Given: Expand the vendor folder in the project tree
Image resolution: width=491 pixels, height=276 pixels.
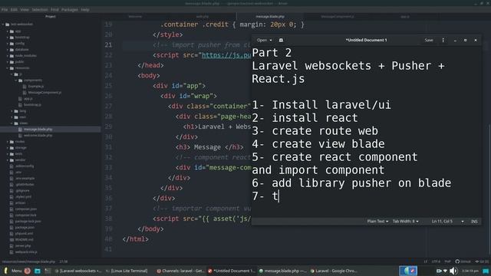Looking at the screenshot, I should pyautogui.click(x=8, y=160).
